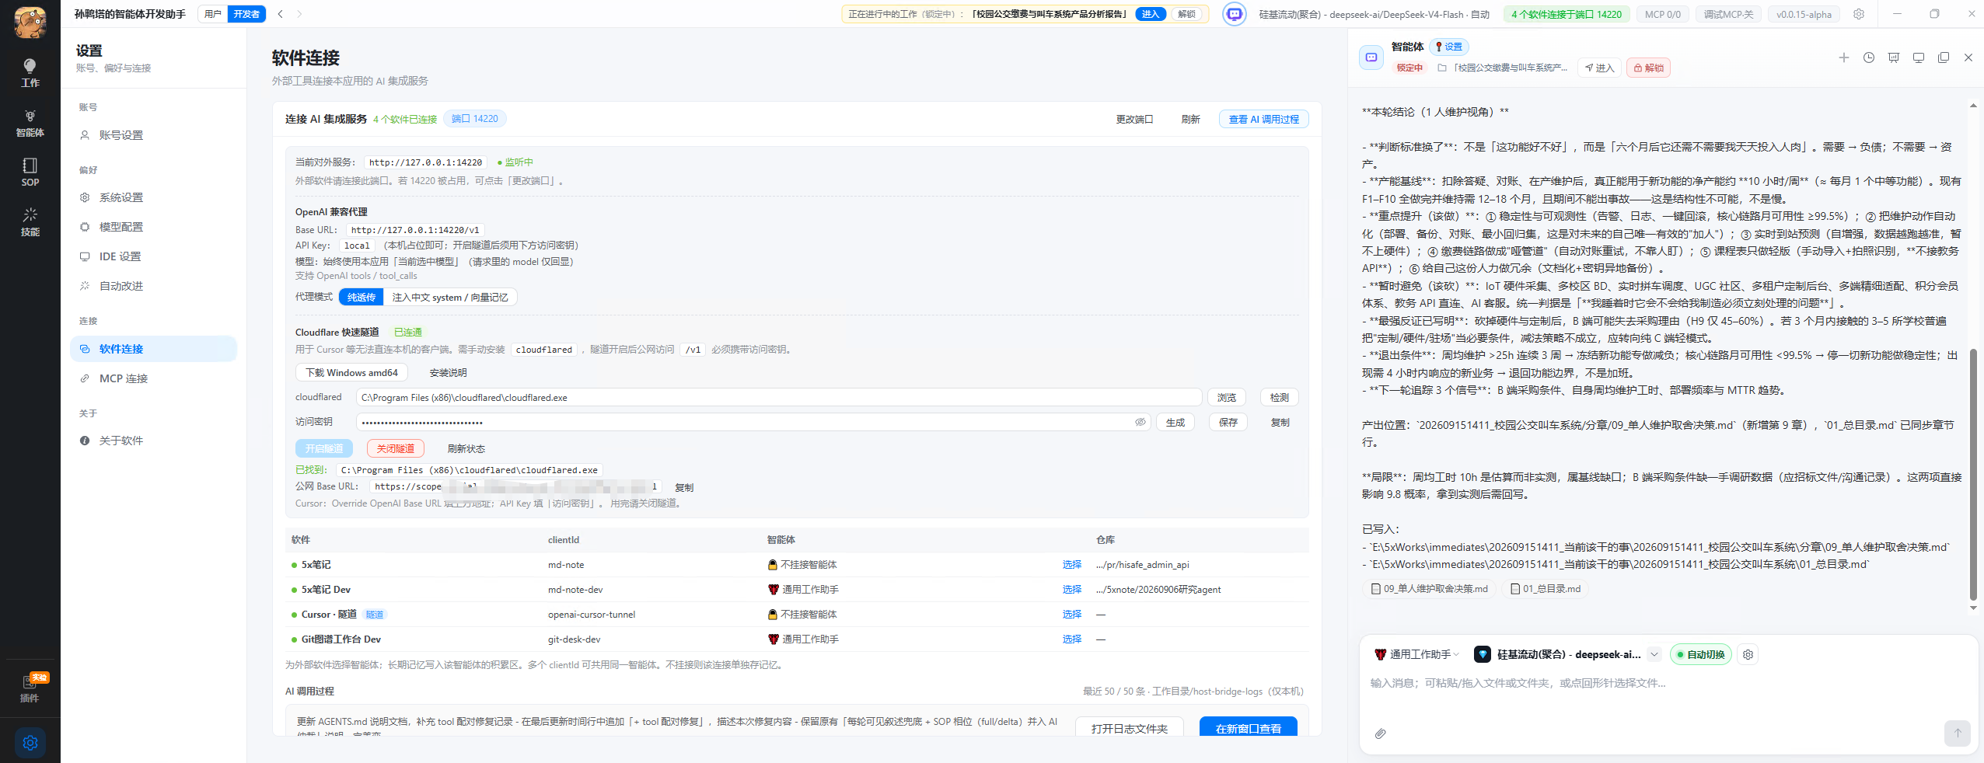Go to the SOP sidebar section
Viewport: 1984px width, 763px height.
30,172
